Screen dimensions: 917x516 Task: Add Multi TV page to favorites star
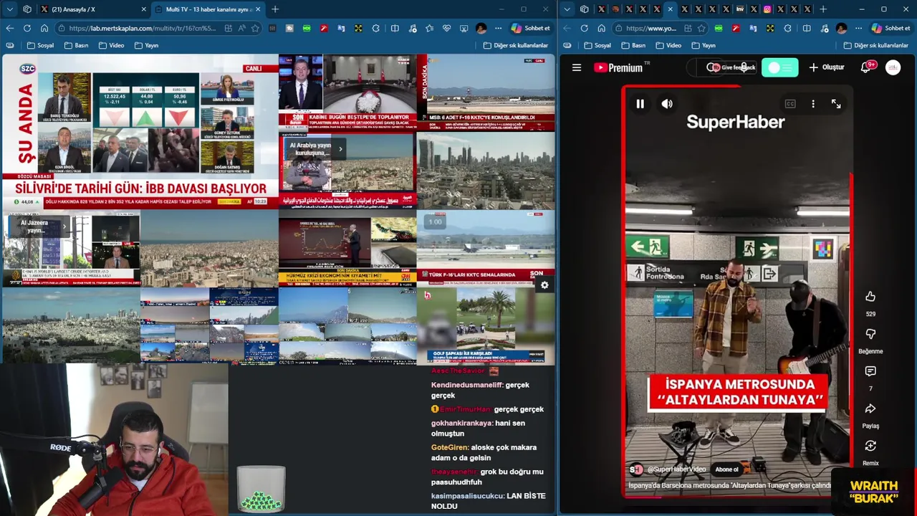pos(255,28)
